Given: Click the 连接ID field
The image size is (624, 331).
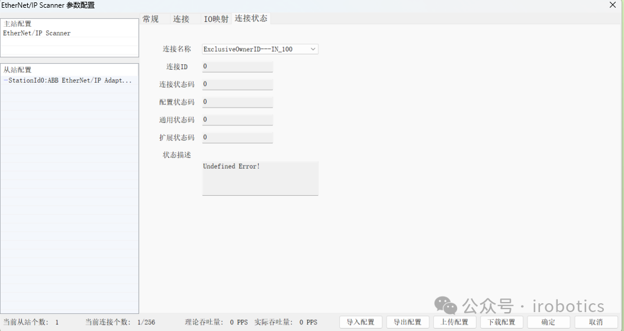Looking at the screenshot, I should [237, 67].
